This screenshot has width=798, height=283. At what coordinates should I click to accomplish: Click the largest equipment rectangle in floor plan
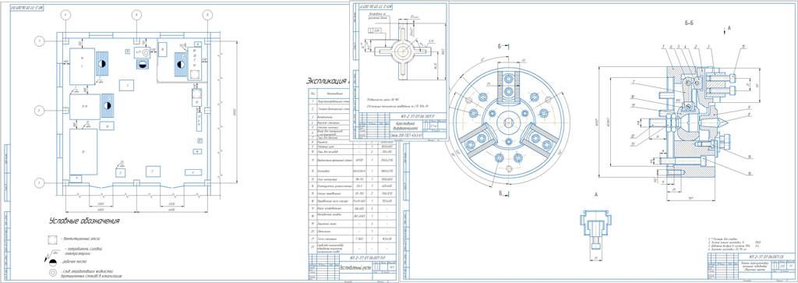83,152
